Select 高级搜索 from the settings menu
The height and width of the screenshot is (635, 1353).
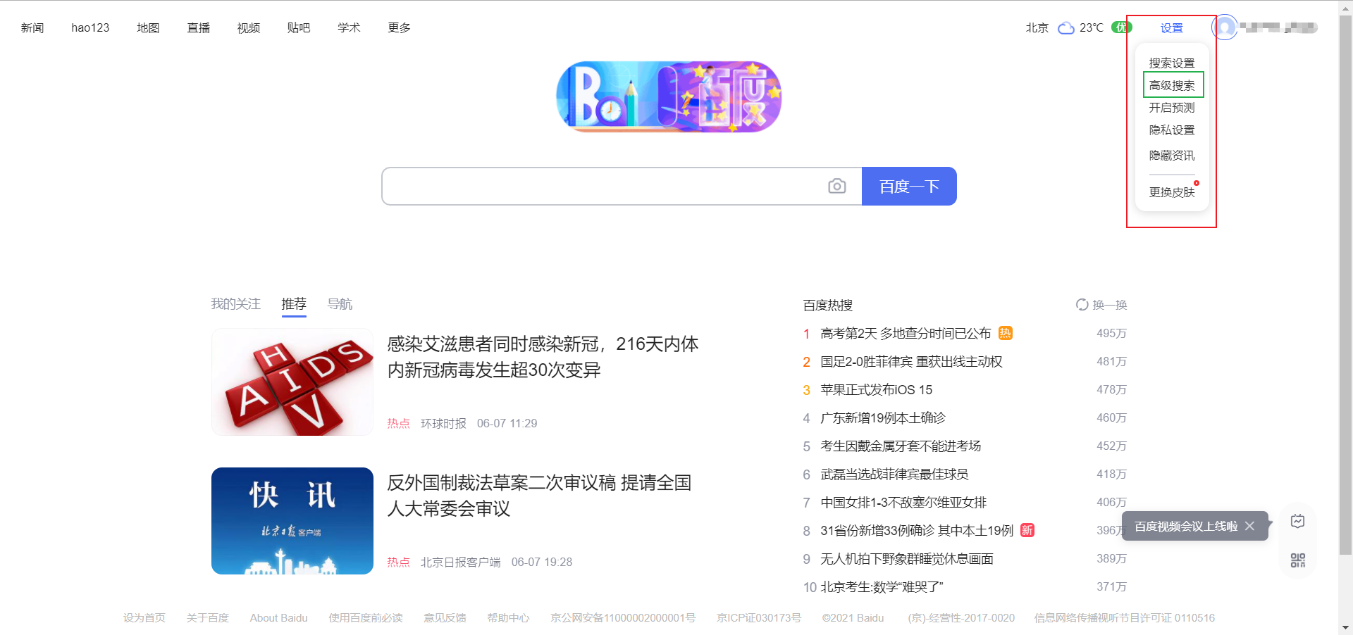(1172, 85)
